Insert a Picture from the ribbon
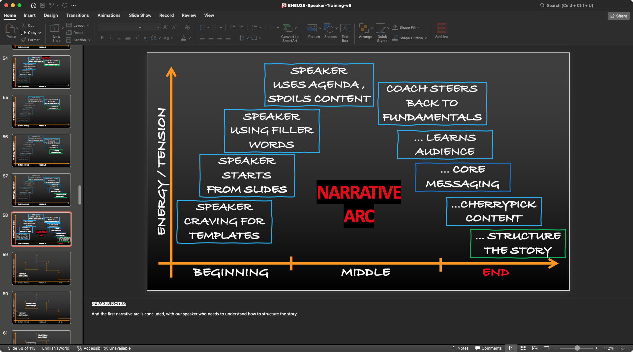Viewport: 633px width, 352px height. click(312, 28)
